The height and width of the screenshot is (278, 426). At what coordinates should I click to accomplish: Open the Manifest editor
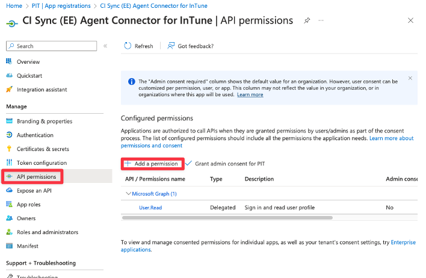[x=28, y=246]
